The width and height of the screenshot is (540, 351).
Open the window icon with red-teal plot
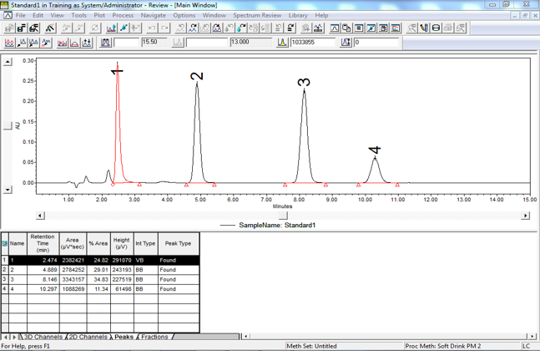396,28
